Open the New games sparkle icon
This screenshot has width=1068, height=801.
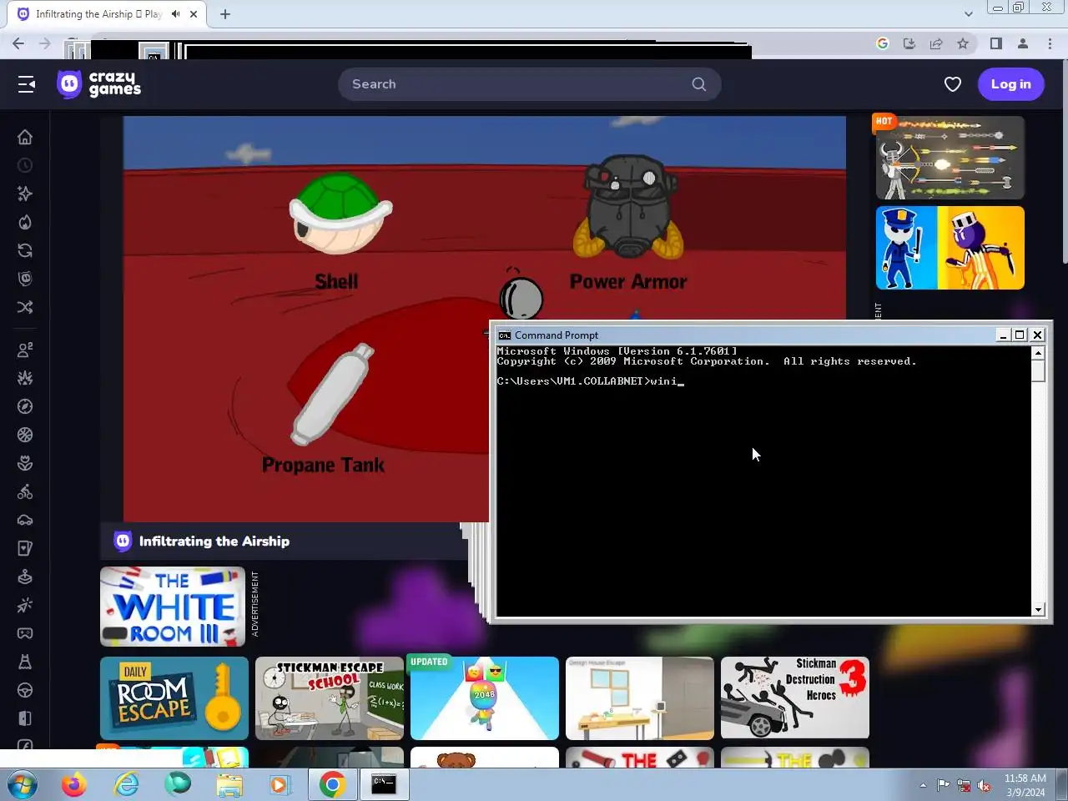pyautogui.click(x=25, y=194)
